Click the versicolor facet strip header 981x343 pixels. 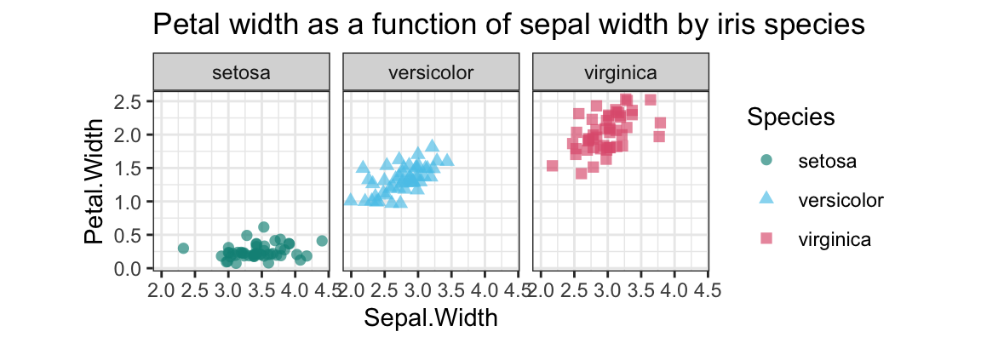point(431,72)
